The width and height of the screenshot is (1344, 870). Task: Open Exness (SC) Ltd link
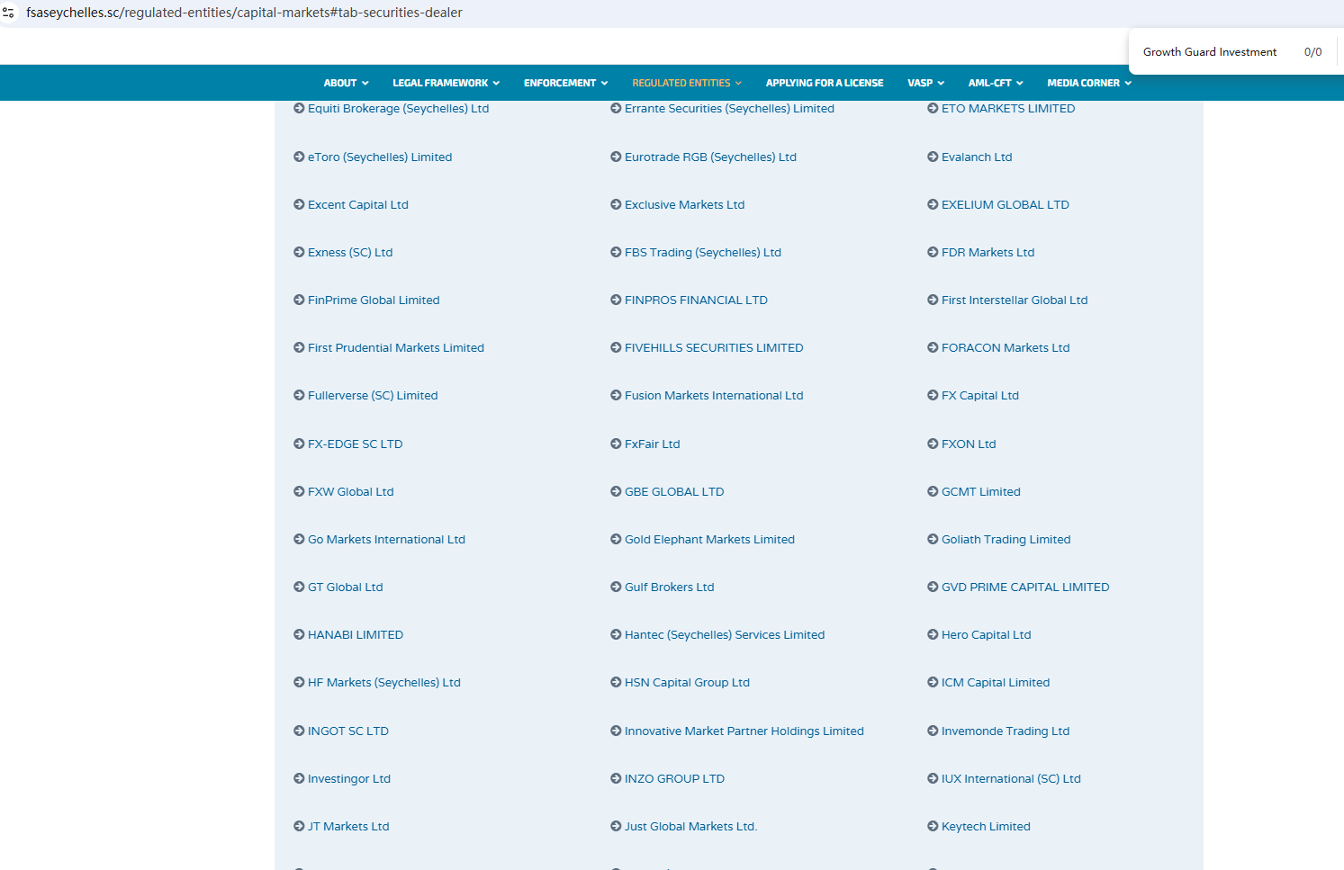coord(350,252)
